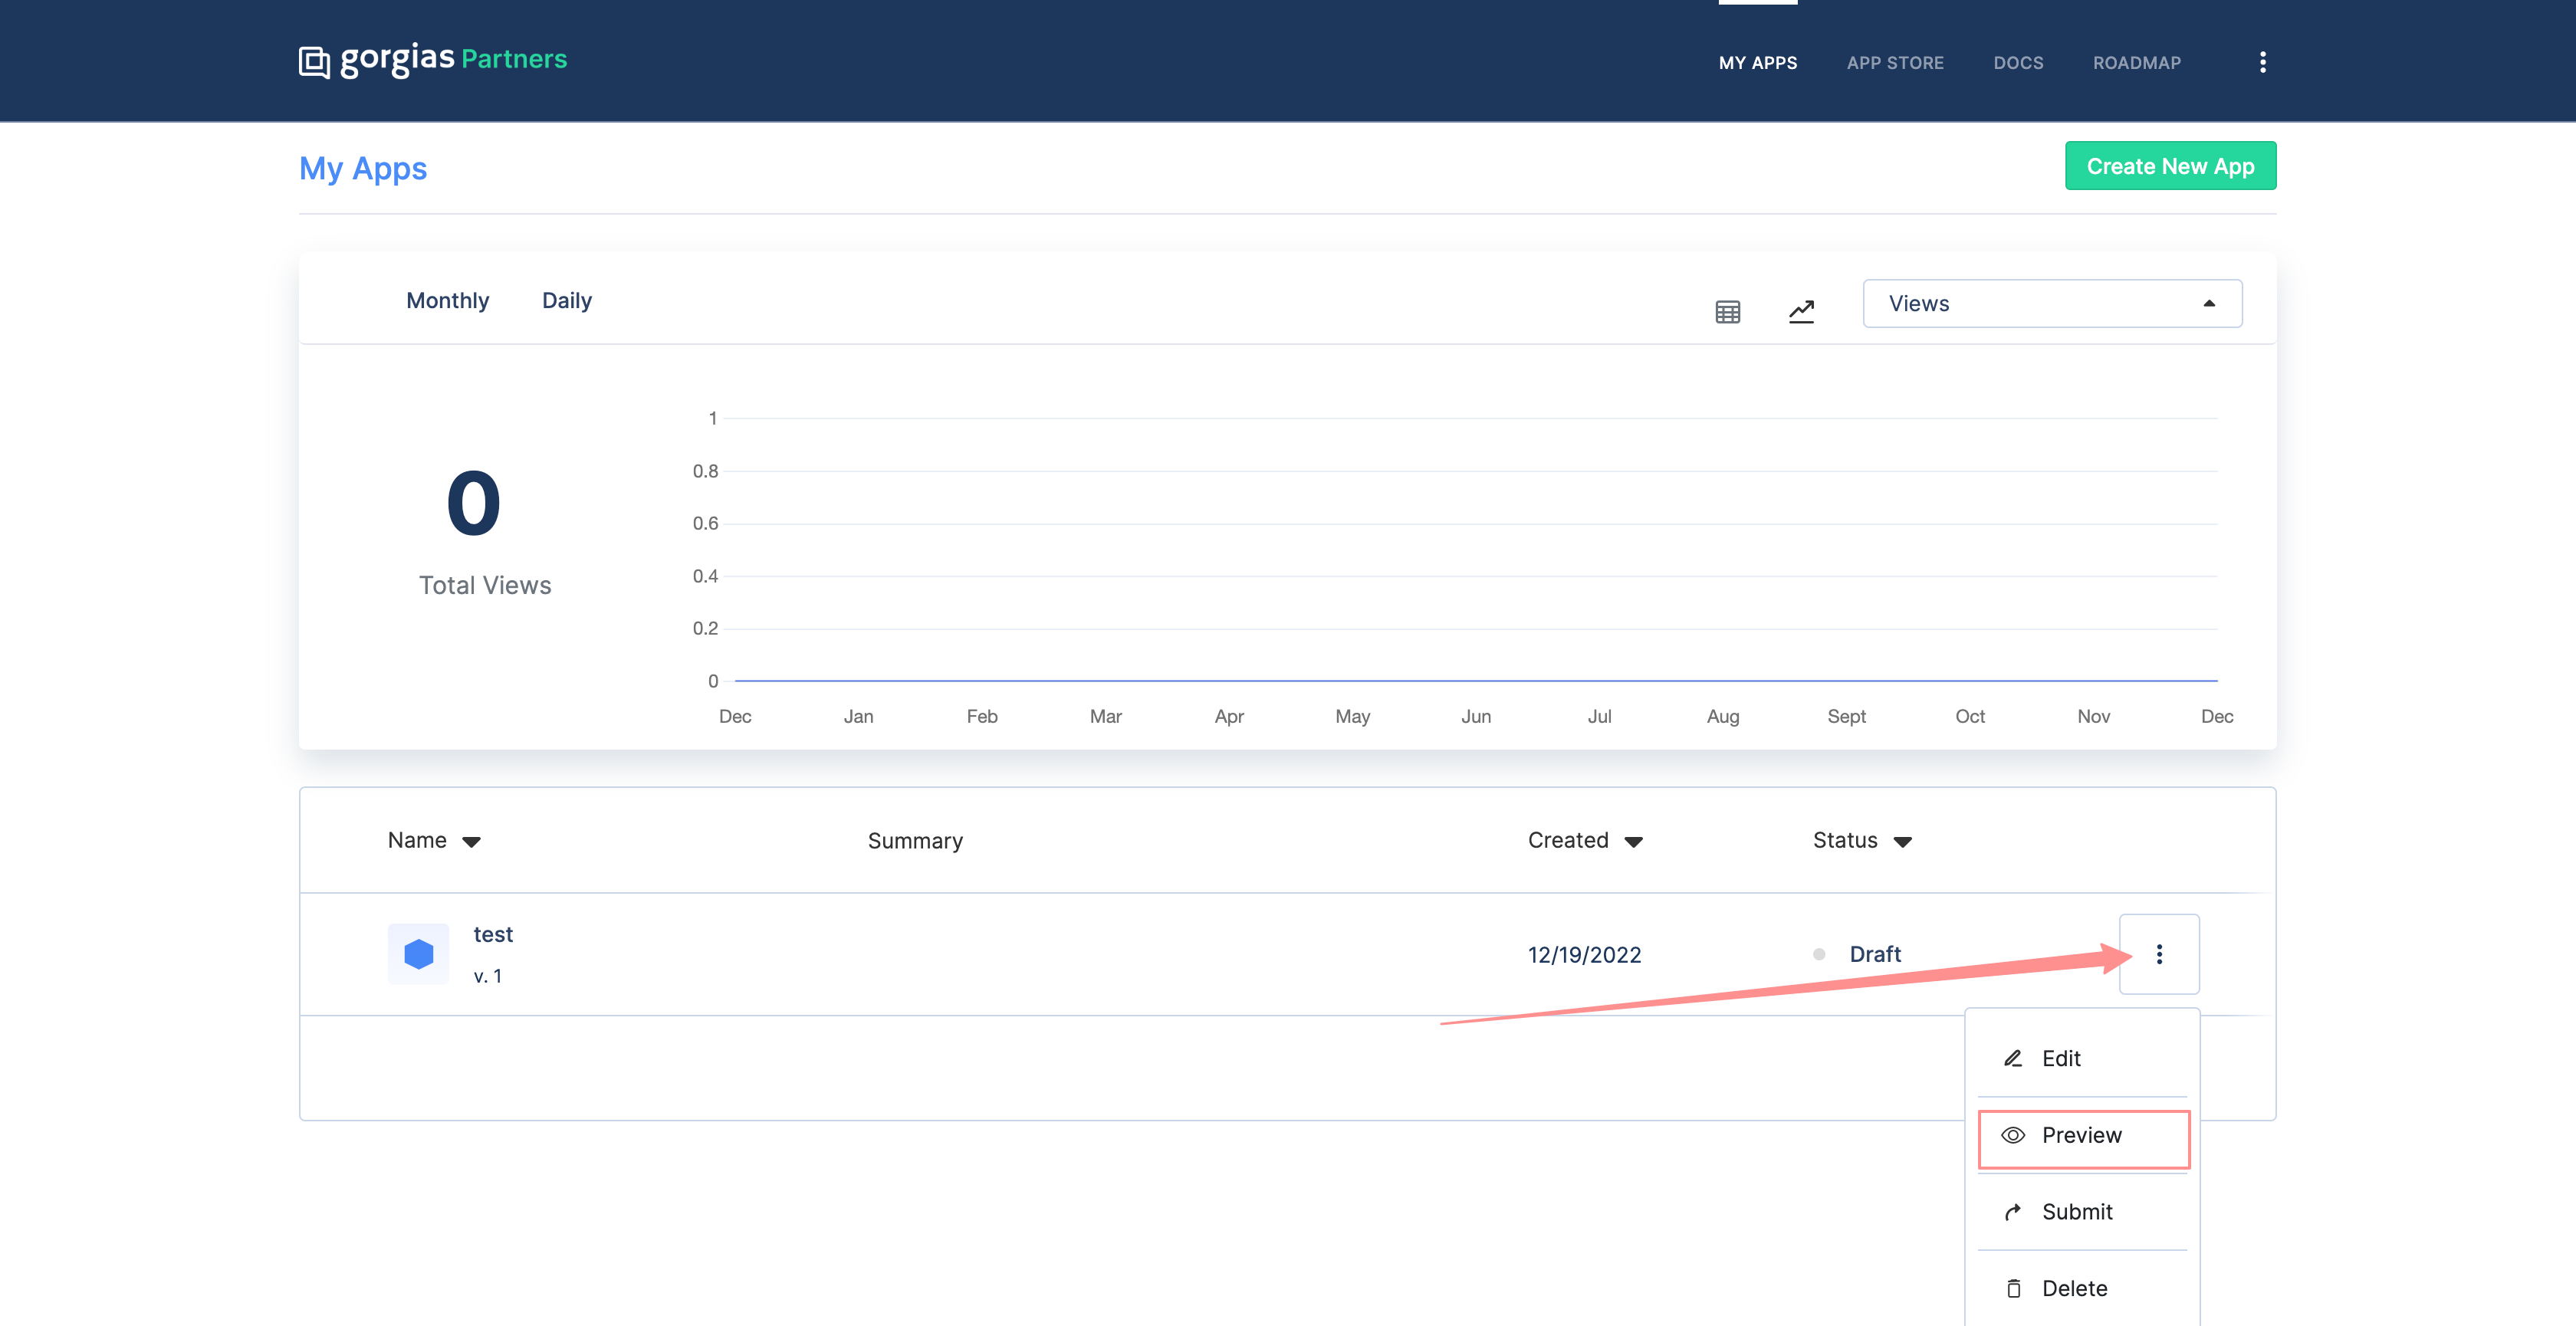Switch to line chart view icon
The width and height of the screenshot is (2576, 1326).
[1801, 312]
